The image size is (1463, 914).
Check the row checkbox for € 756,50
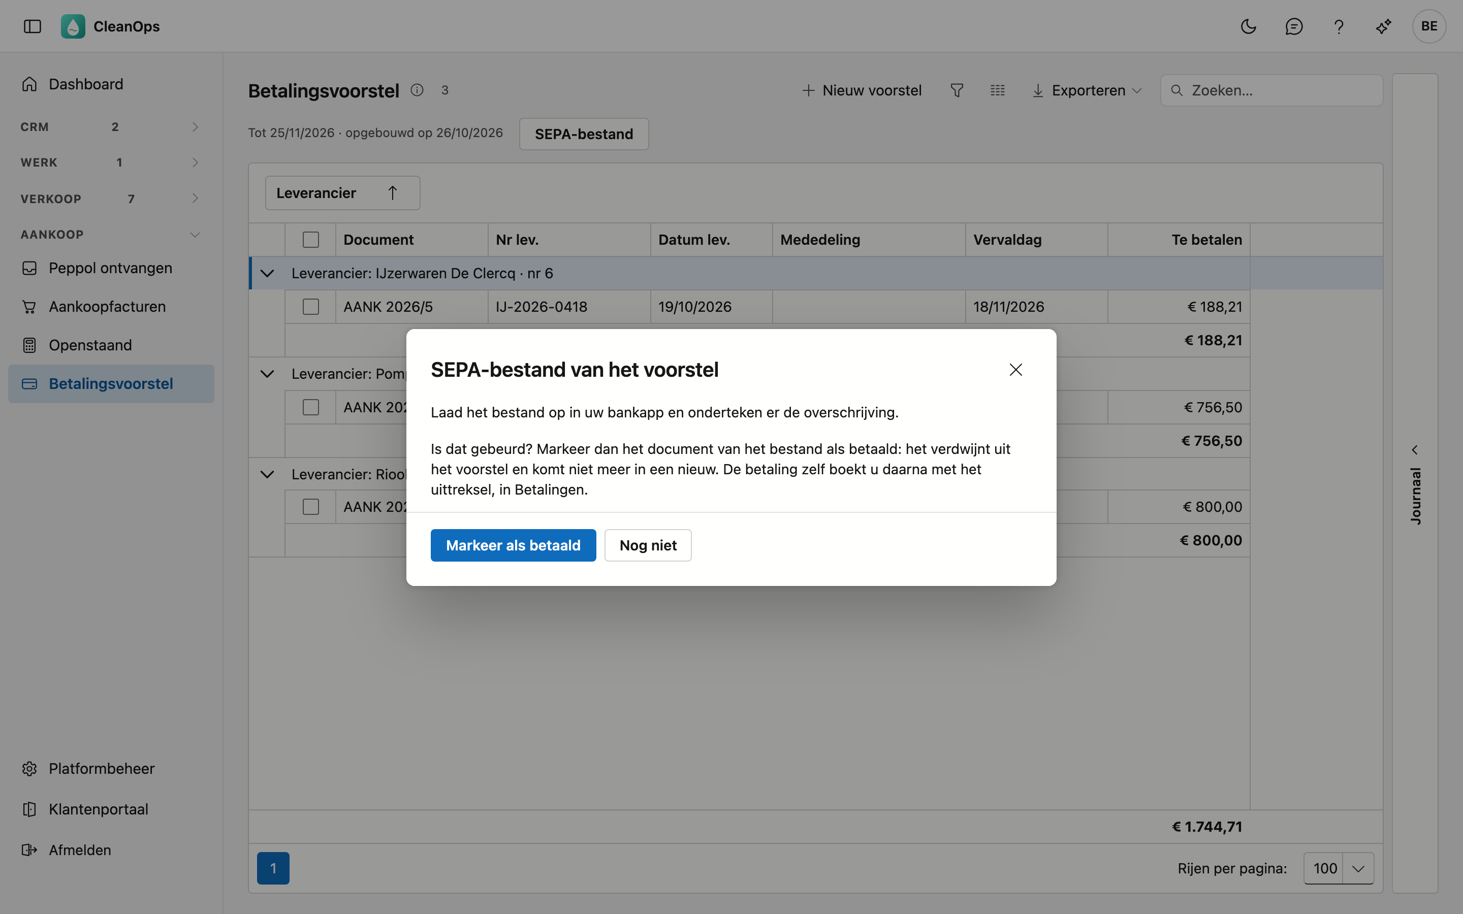click(311, 407)
